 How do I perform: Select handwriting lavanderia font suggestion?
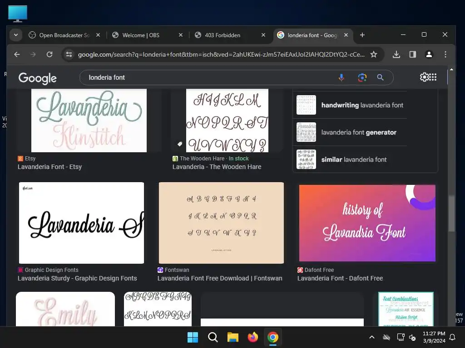pyautogui.click(x=350, y=105)
